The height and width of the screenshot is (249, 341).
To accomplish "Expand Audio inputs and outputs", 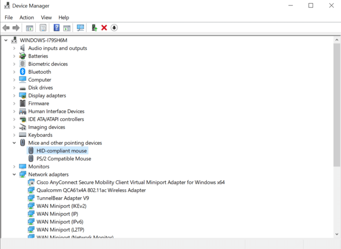I will click(x=14, y=48).
